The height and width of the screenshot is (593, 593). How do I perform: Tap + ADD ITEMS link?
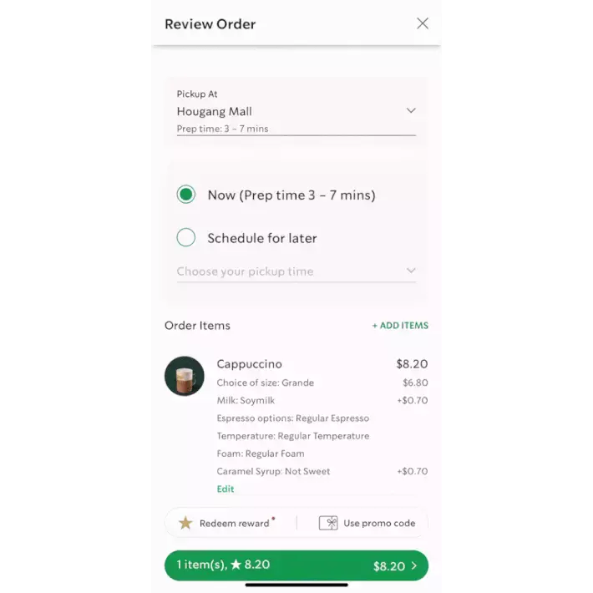tap(400, 326)
